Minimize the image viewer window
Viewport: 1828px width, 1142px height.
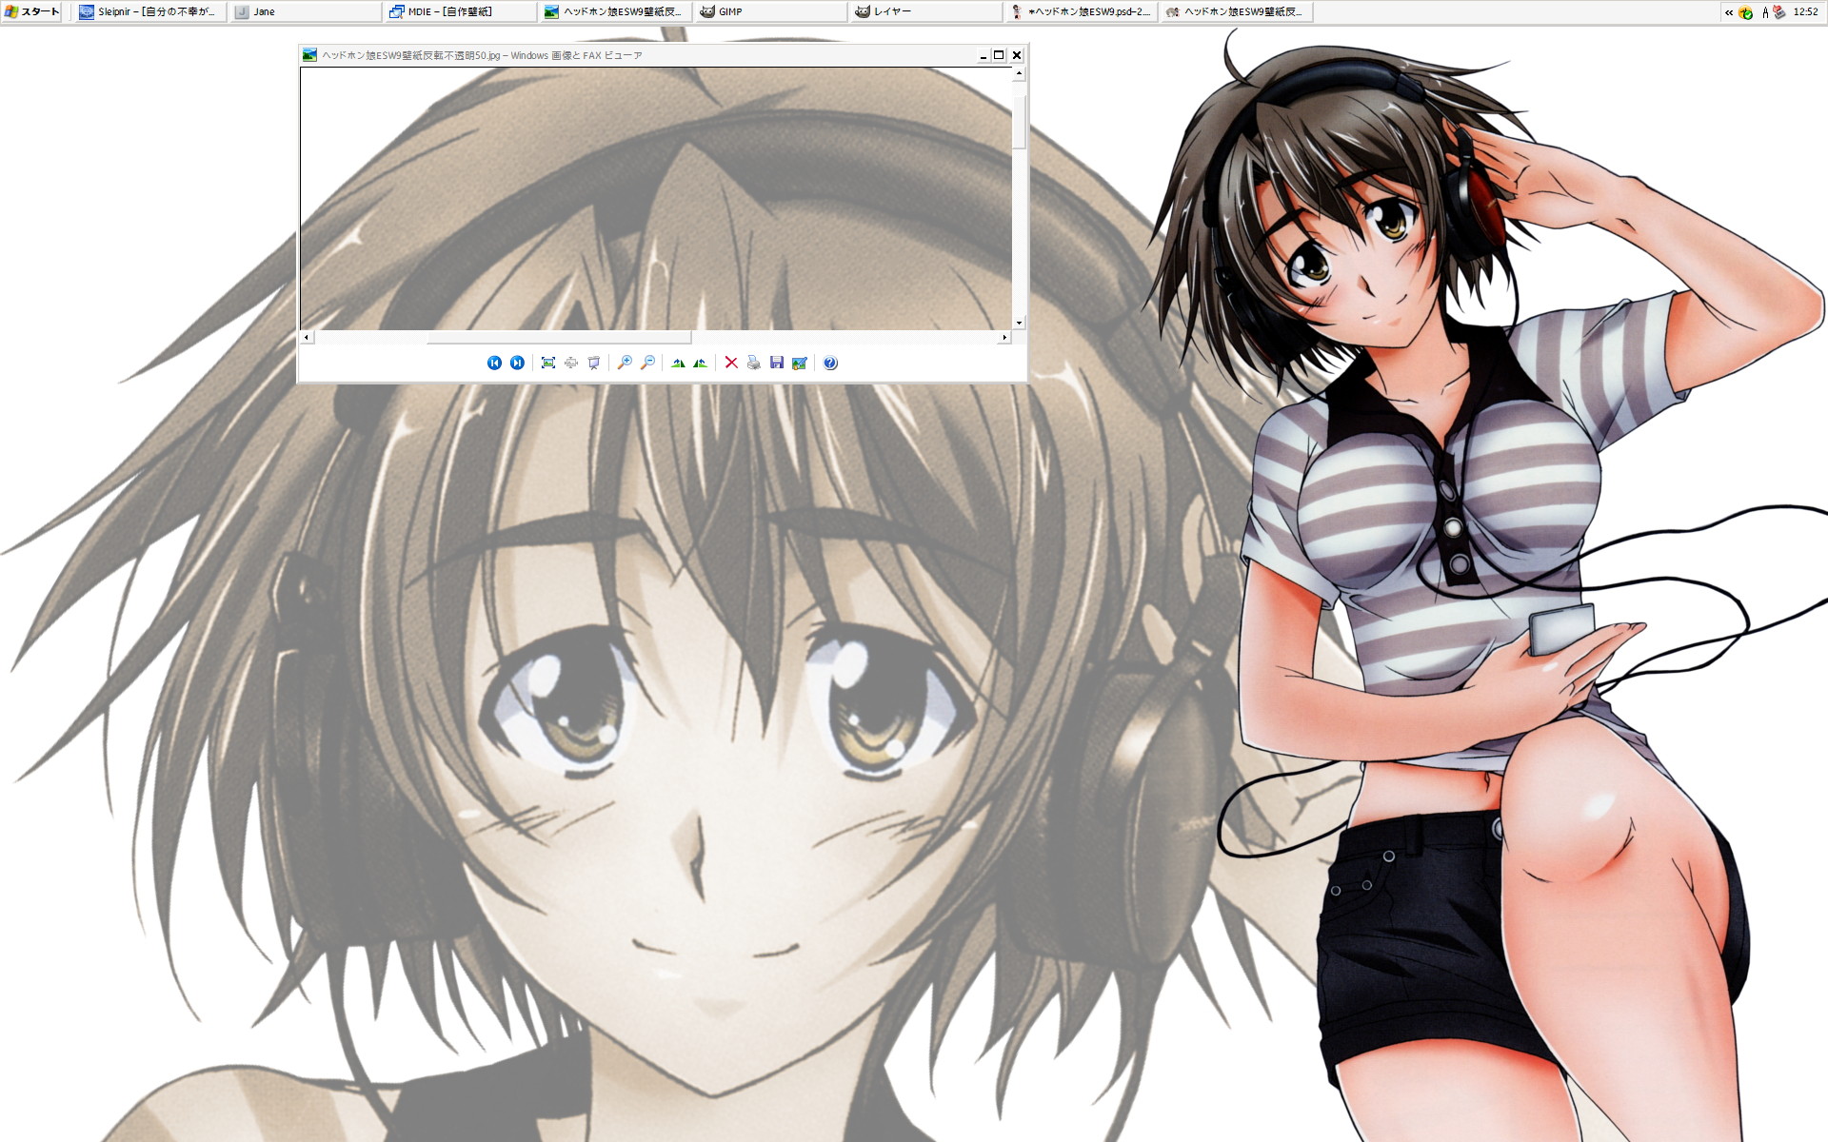click(983, 55)
